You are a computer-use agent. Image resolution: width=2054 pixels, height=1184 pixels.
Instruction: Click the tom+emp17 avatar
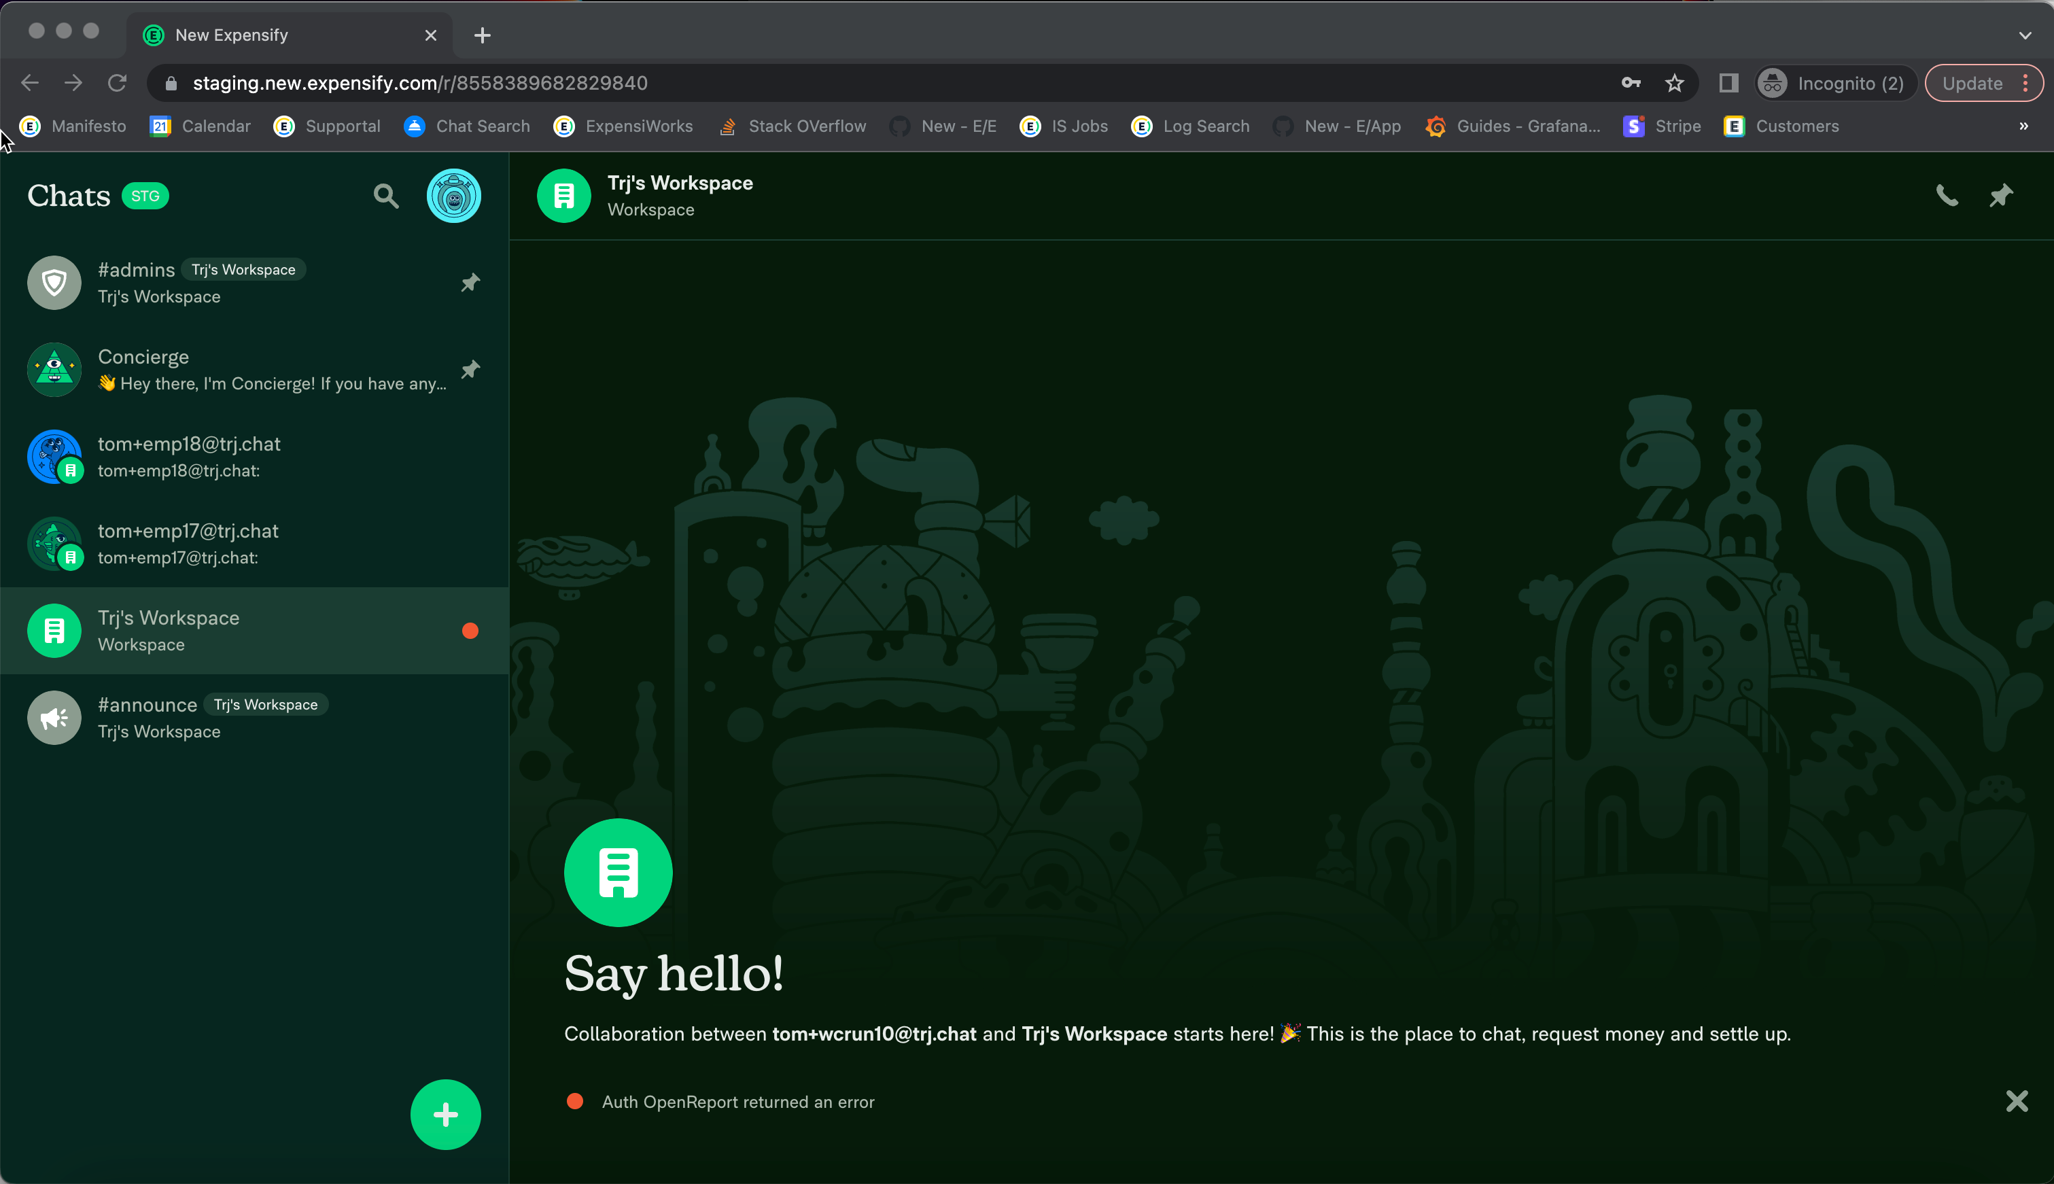[x=54, y=544]
